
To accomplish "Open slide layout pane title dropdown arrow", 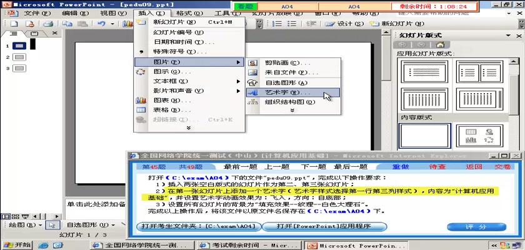I will click(x=509, y=35).
